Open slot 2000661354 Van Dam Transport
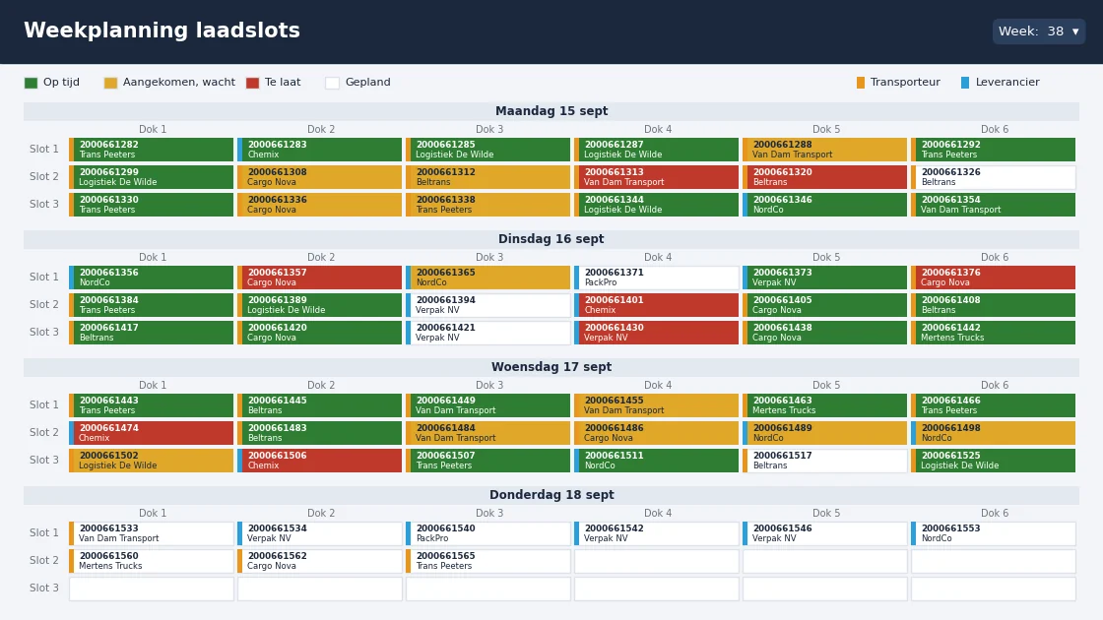1103x620 pixels. tap(994, 205)
